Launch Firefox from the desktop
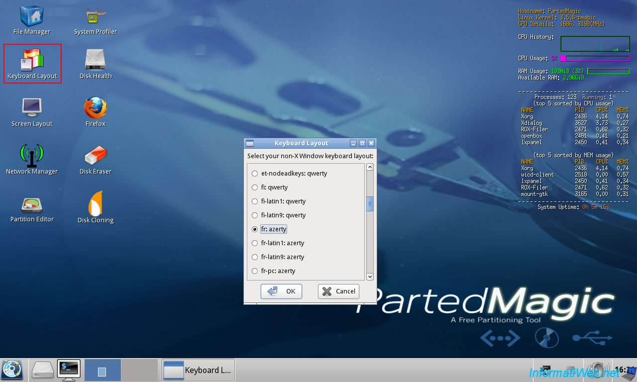The width and height of the screenshot is (637, 382). pyautogui.click(x=95, y=112)
